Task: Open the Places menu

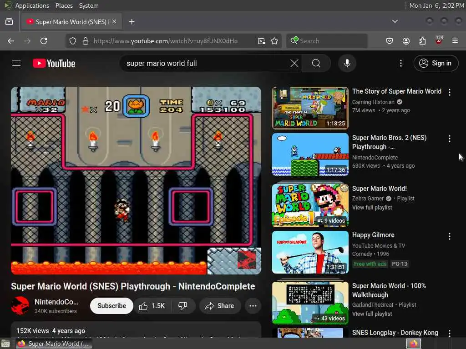Action: coord(64,5)
